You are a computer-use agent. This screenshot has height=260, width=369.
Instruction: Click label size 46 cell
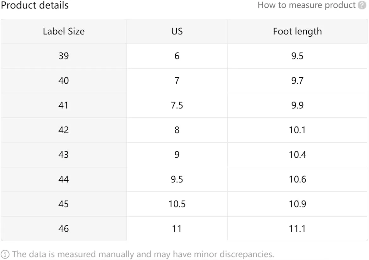[64, 228]
